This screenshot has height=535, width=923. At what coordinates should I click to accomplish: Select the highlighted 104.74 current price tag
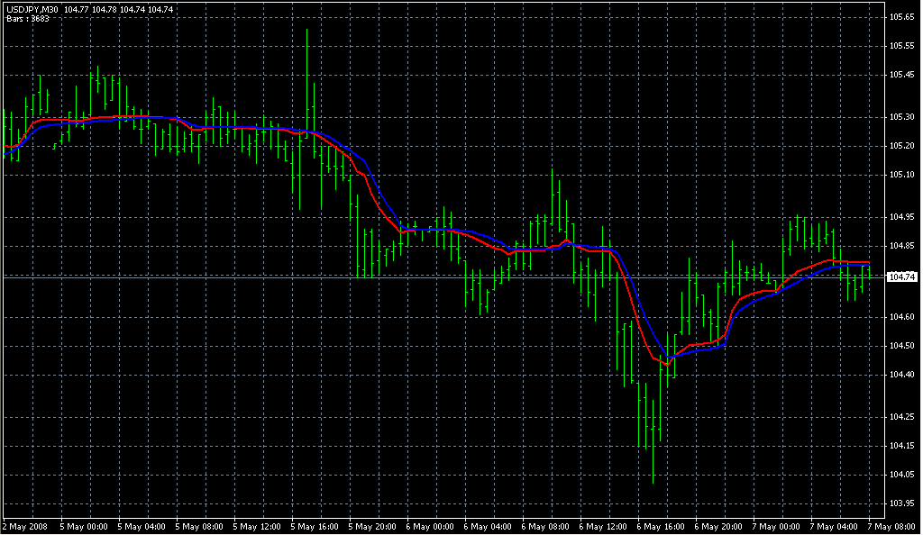901,277
